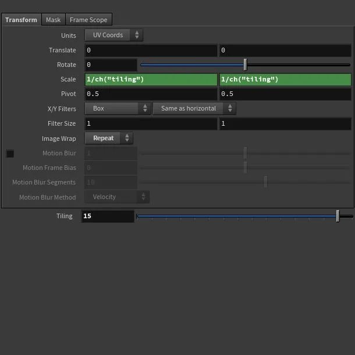The width and height of the screenshot is (355, 355).
Task: Click the Motion Blur value field
Action: (111, 153)
